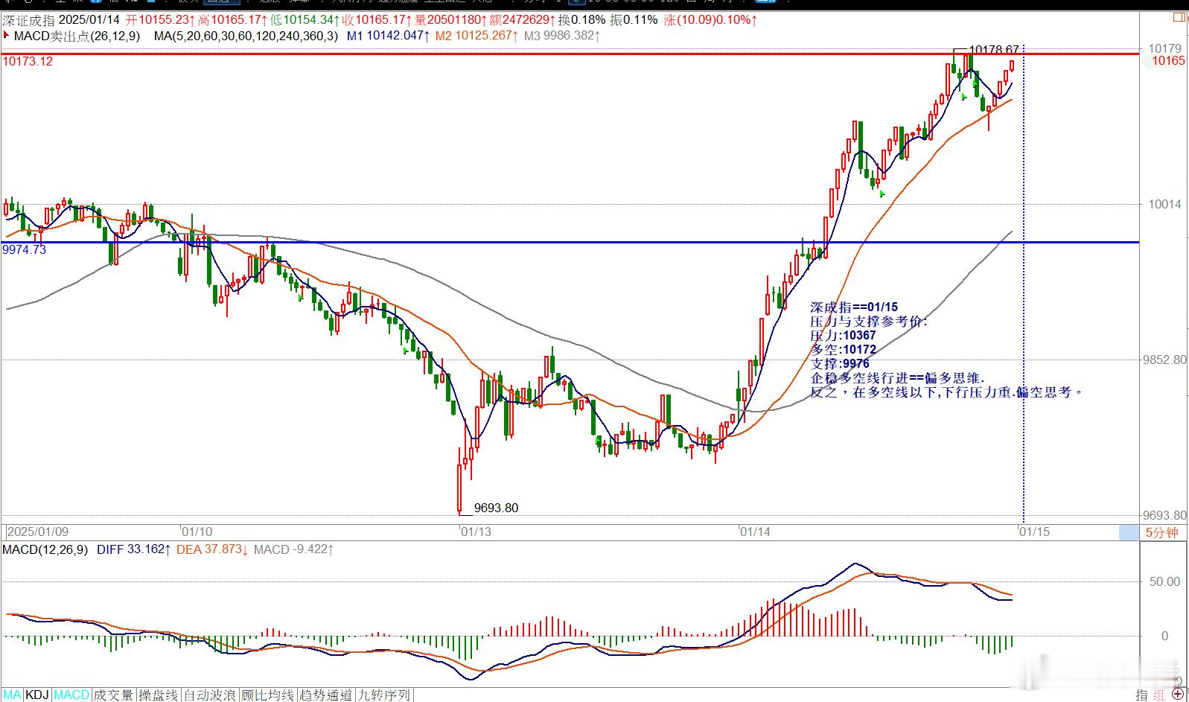1189x702 pixels.
Task: Select the MACD tab in bottom bar
Action: pyautogui.click(x=71, y=695)
